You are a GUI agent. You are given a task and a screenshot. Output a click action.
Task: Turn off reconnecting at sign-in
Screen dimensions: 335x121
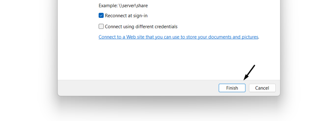point(101,16)
